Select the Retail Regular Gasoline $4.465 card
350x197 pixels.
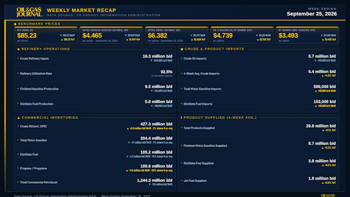coord(111,35)
